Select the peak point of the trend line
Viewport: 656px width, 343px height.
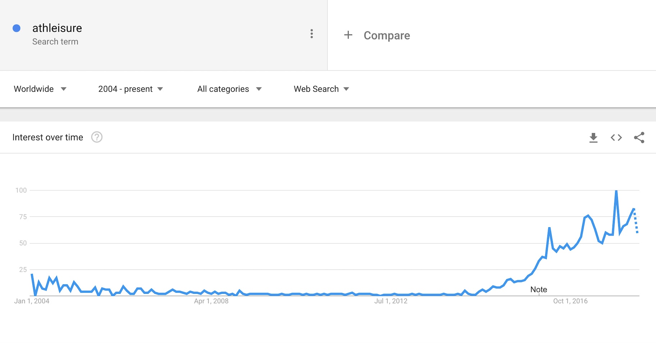pyautogui.click(x=616, y=191)
